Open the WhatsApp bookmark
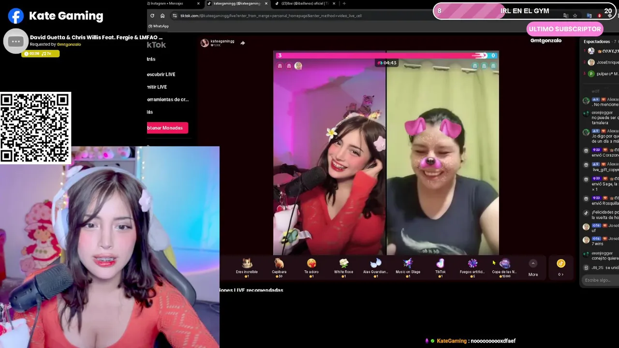Screen dimensions: 619x348 (159, 26)
